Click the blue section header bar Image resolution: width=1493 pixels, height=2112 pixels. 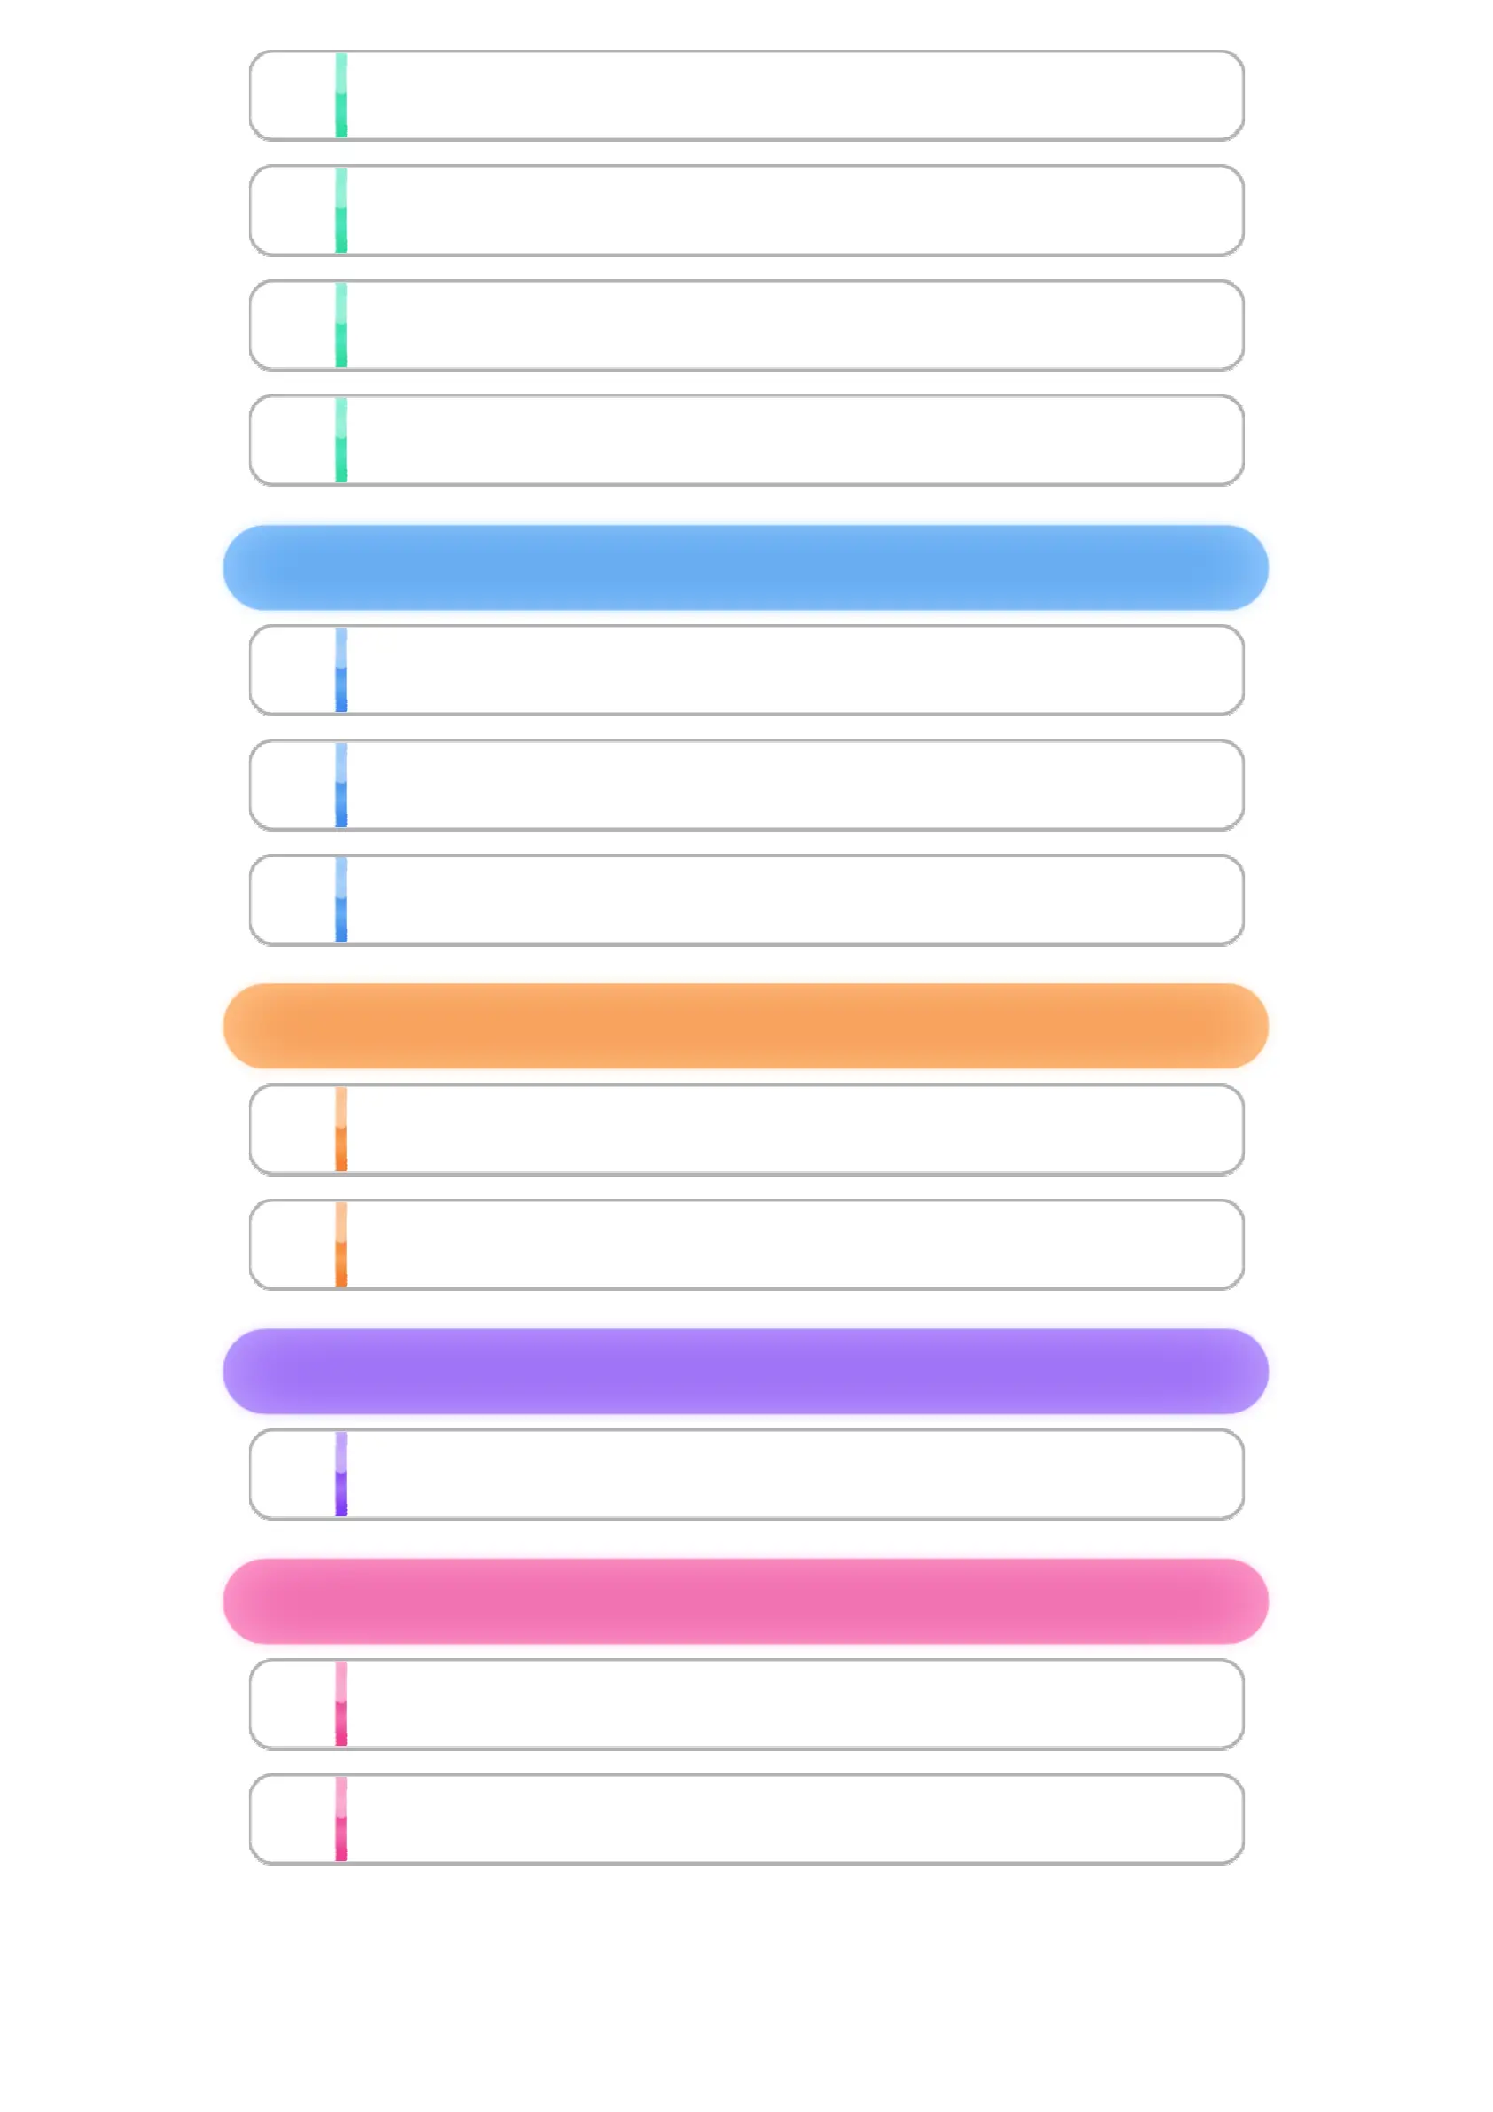[745, 567]
